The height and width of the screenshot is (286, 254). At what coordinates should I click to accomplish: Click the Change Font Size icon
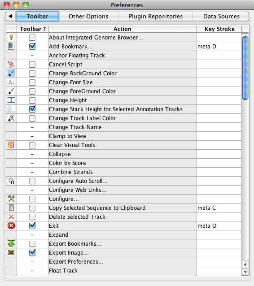pos(11,82)
